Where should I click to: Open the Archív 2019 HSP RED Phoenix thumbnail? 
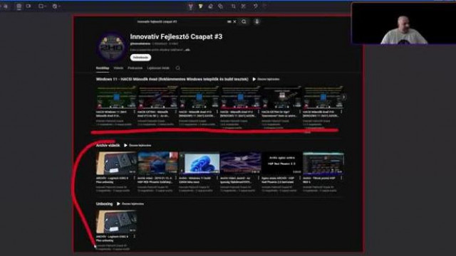(x=157, y=163)
